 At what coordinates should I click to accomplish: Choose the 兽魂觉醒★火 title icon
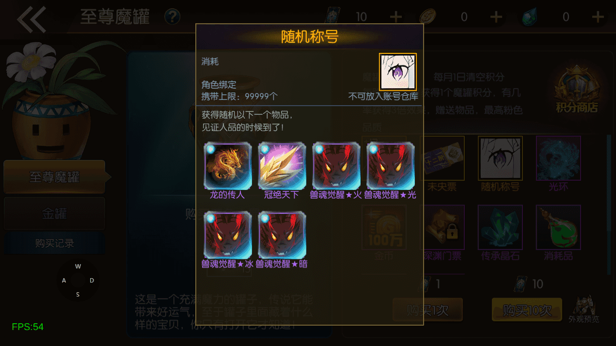tap(336, 166)
